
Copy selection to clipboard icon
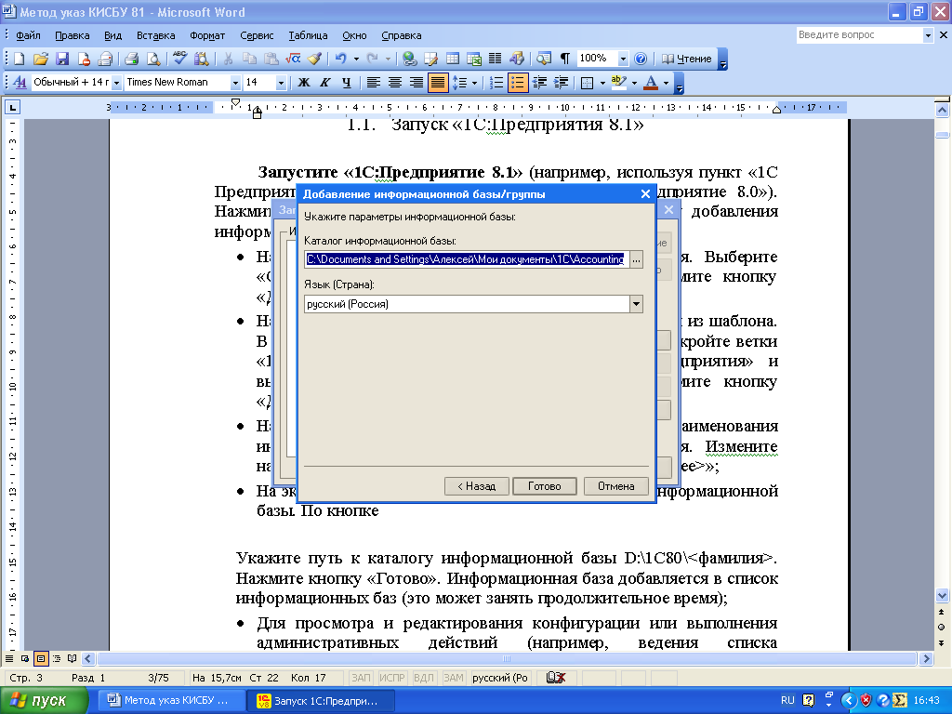(249, 59)
